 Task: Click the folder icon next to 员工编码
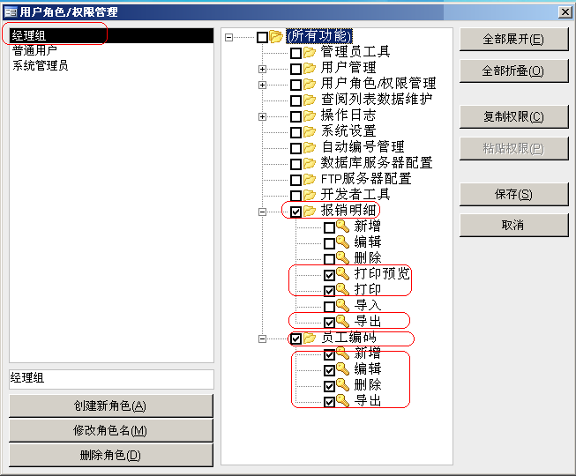tap(310, 338)
